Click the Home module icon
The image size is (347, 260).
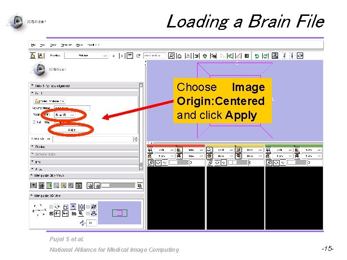click(x=180, y=56)
